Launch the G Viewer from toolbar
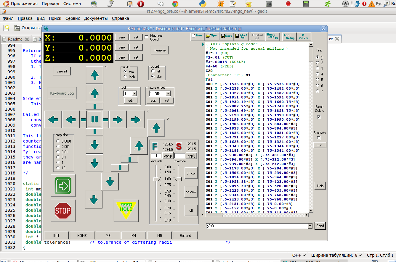This screenshot has width=396, height=262. click(303, 36)
